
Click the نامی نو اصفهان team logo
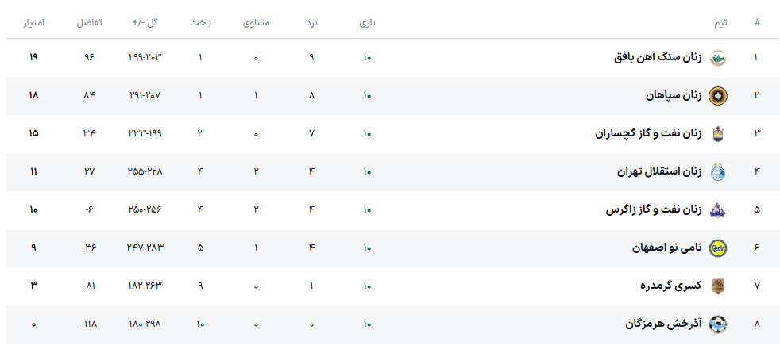click(717, 248)
